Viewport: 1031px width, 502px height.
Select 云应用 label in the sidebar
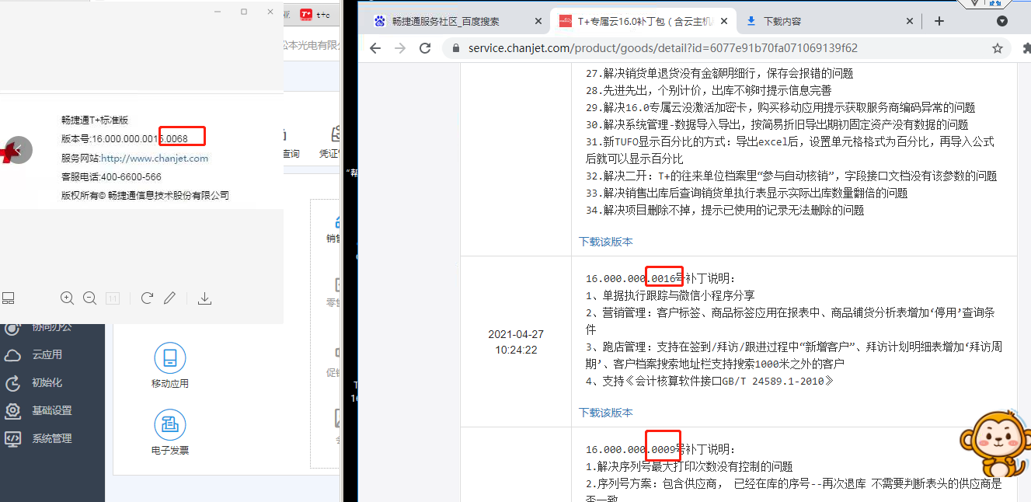click(47, 355)
